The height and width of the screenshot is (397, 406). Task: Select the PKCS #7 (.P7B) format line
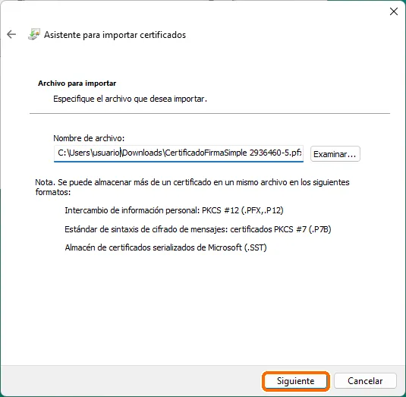click(x=198, y=229)
